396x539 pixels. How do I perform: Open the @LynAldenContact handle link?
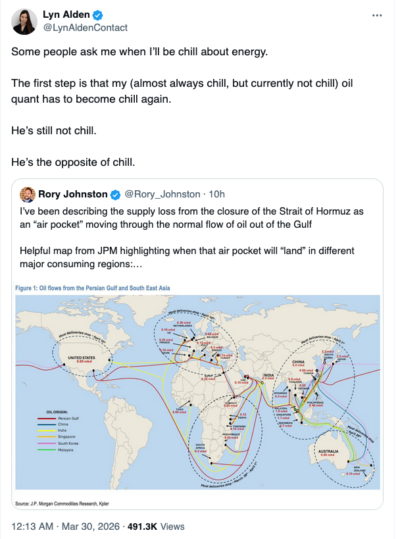85,28
